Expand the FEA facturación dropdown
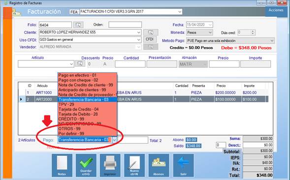The height and width of the screenshot is (180, 290). [180, 12]
